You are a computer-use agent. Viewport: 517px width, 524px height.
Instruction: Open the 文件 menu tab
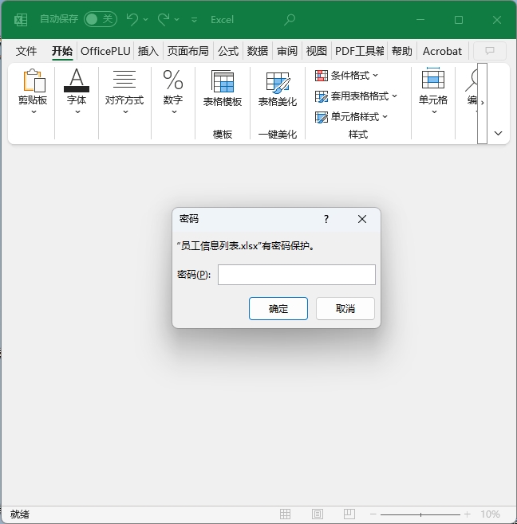(x=26, y=51)
